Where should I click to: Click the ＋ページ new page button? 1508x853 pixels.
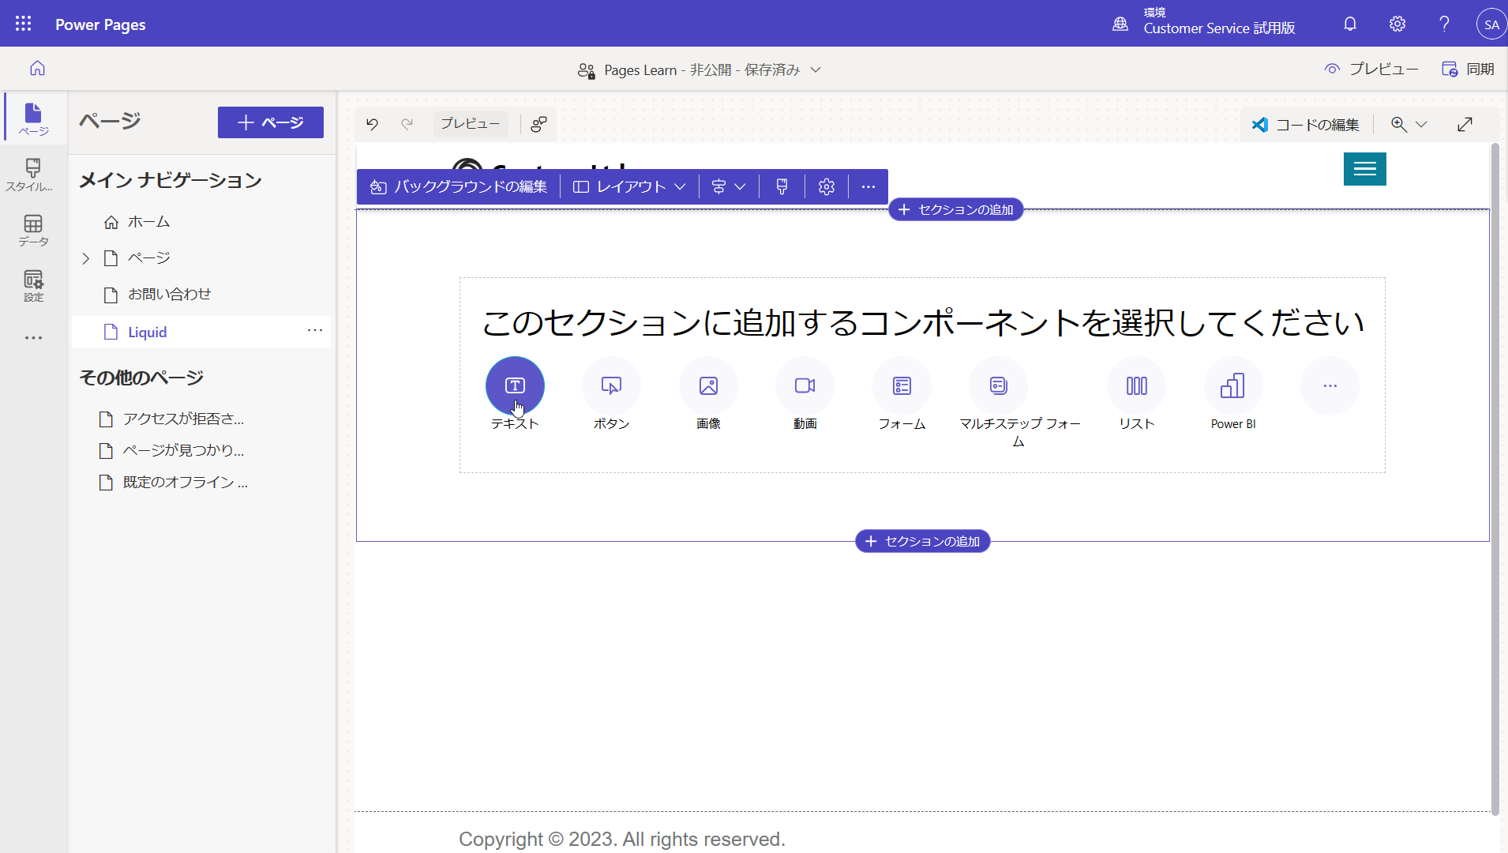271,122
